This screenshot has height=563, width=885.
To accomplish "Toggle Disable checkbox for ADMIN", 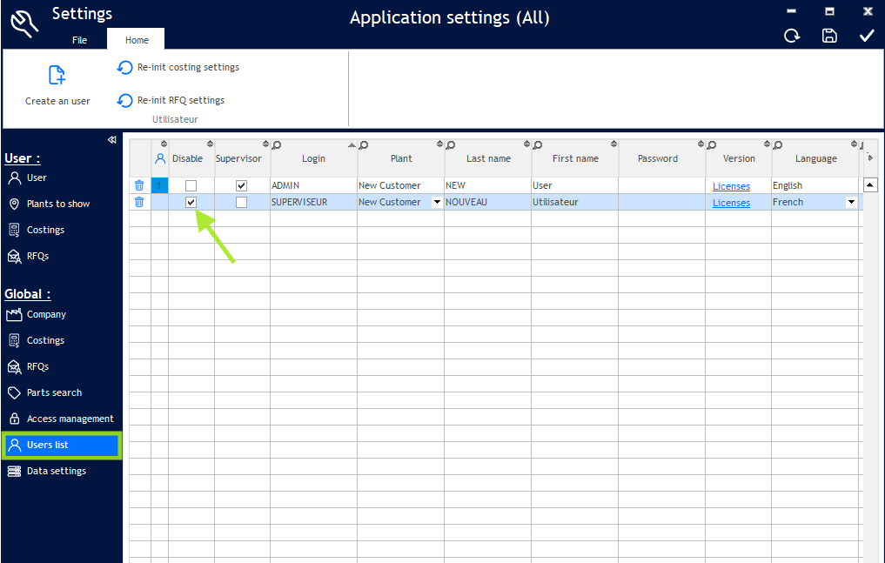I will pos(191,185).
